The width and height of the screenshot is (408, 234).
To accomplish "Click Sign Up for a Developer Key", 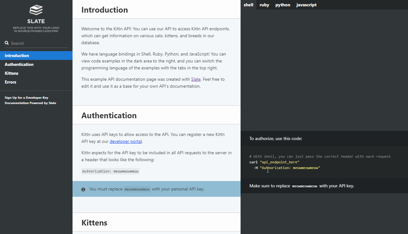I will 26,98.
